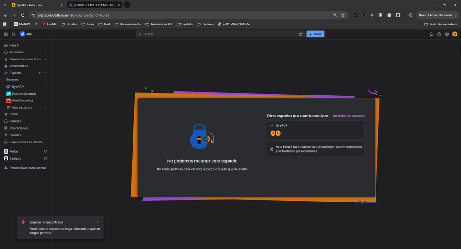Open the Jira settings gear icon

coord(447,34)
